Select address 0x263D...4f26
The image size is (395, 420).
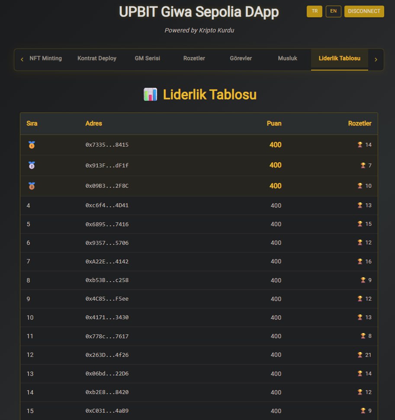(x=107, y=355)
